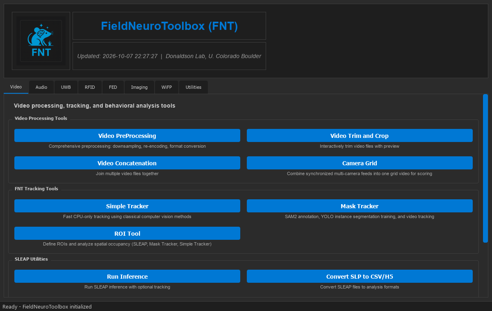The height and width of the screenshot is (311, 492).
Task: Select the UWB tab
Action: pos(66,87)
